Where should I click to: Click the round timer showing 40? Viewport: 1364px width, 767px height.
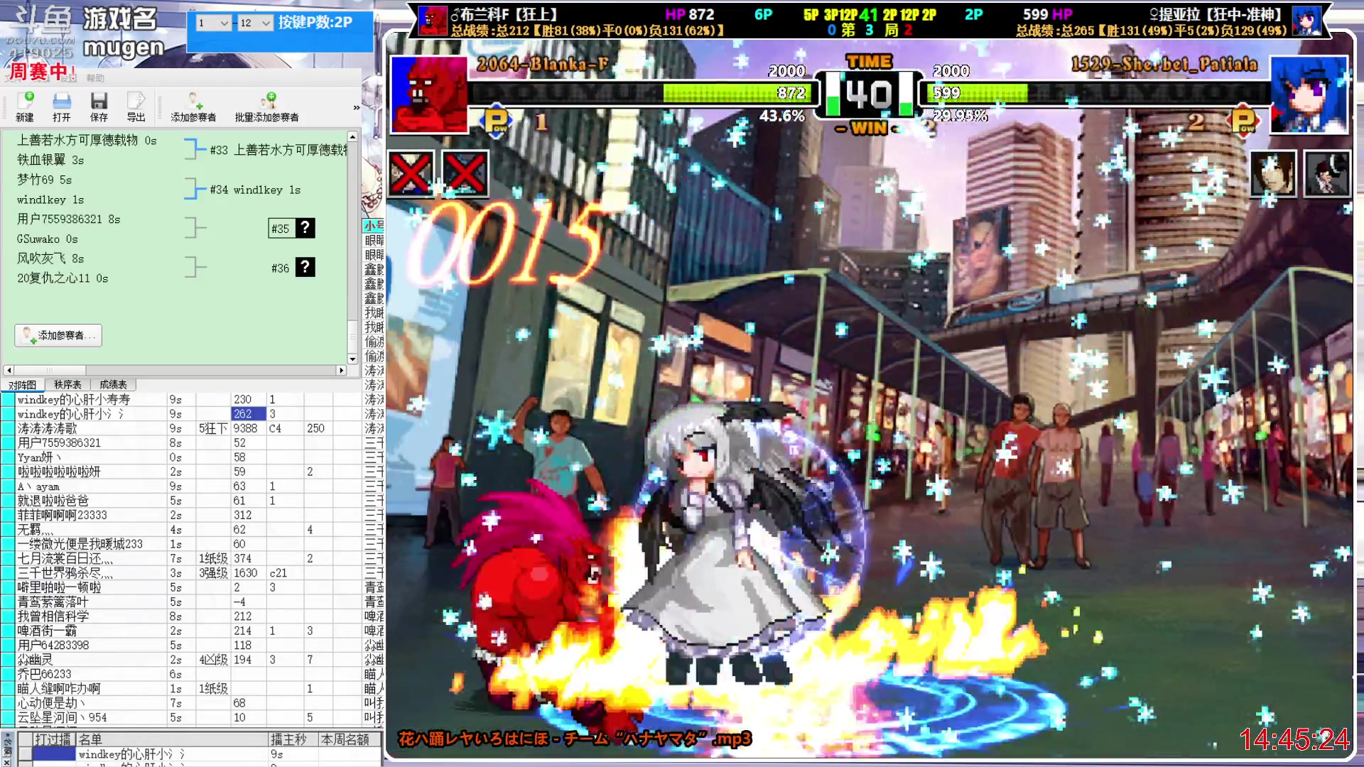pyautogui.click(x=869, y=94)
